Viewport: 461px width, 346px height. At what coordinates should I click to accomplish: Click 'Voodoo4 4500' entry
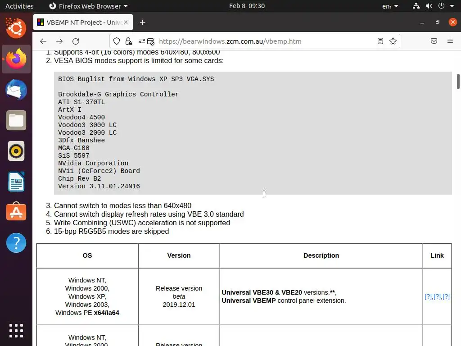(81, 117)
